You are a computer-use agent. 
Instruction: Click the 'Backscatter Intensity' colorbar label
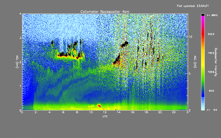[x=216, y=62]
